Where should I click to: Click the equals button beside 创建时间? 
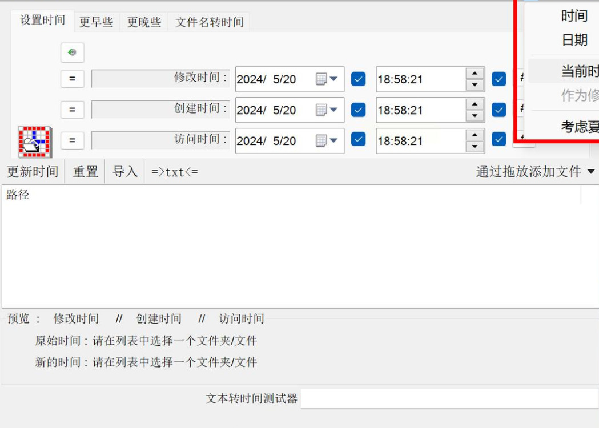pyautogui.click(x=72, y=110)
